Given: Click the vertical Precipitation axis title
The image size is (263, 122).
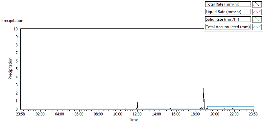Looking at the screenshot, I should pyautogui.click(x=10, y=68).
